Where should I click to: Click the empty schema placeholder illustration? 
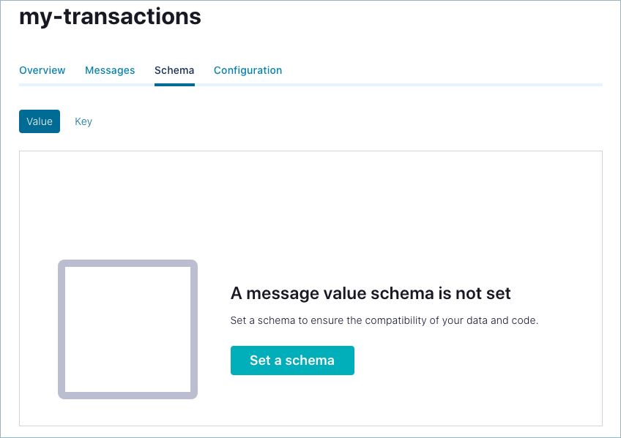pos(127,329)
